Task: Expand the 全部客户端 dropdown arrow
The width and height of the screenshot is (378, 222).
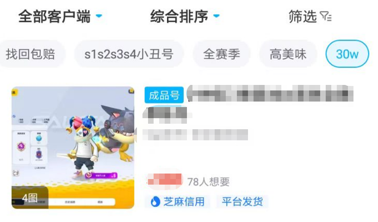Action: click(x=99, y=16)
